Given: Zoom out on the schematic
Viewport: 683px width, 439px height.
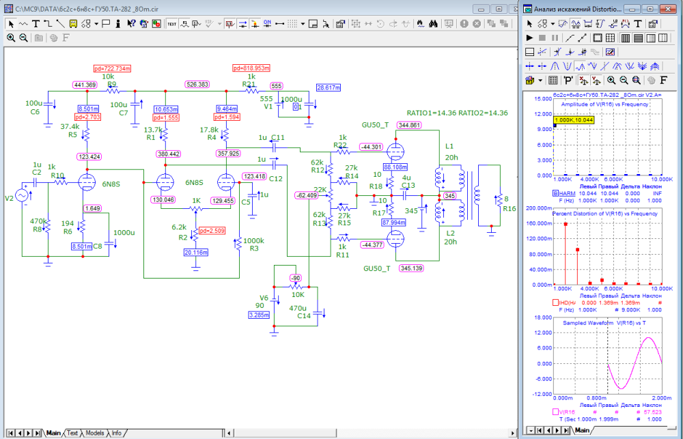Looking at the screenshot, I should 23,38.
